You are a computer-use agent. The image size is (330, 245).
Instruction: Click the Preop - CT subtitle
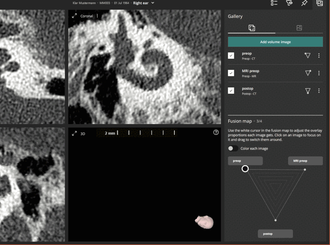click(x=248, y=59)
